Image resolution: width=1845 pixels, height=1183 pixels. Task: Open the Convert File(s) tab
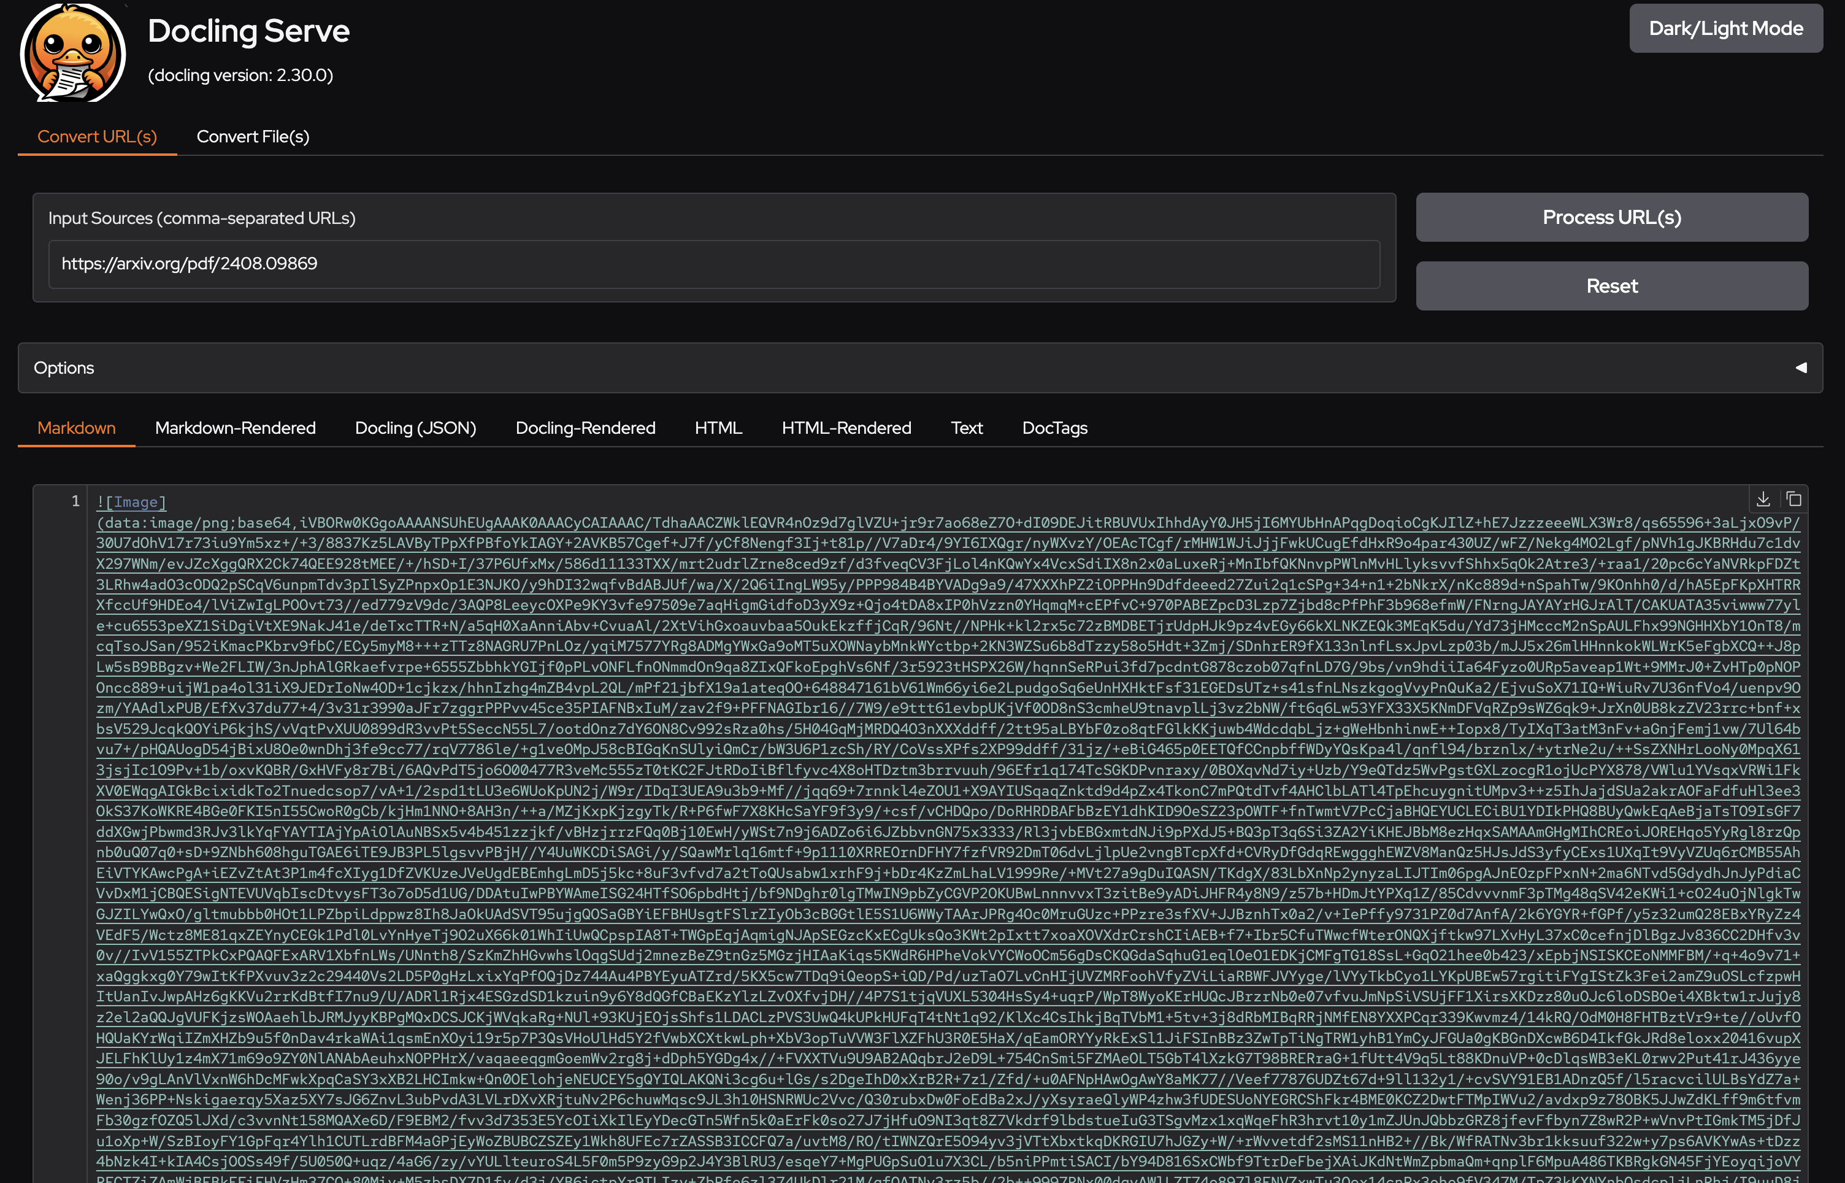(x=253, y=137)
